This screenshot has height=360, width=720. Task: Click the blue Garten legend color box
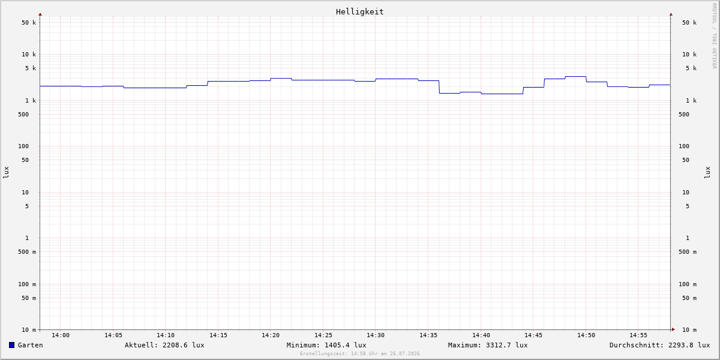pos(11,345)
